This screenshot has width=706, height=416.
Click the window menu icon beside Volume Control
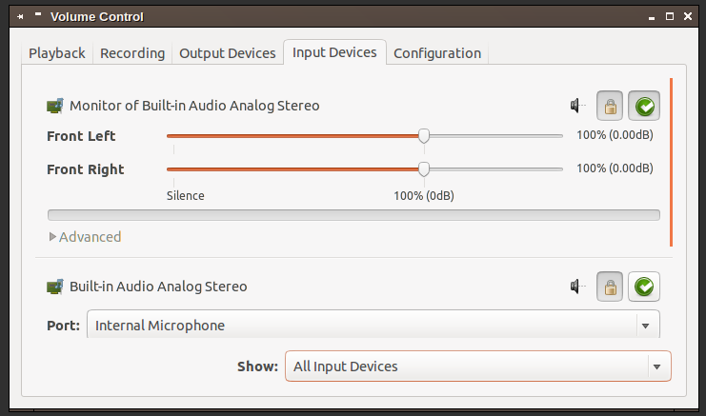point(36,16)
